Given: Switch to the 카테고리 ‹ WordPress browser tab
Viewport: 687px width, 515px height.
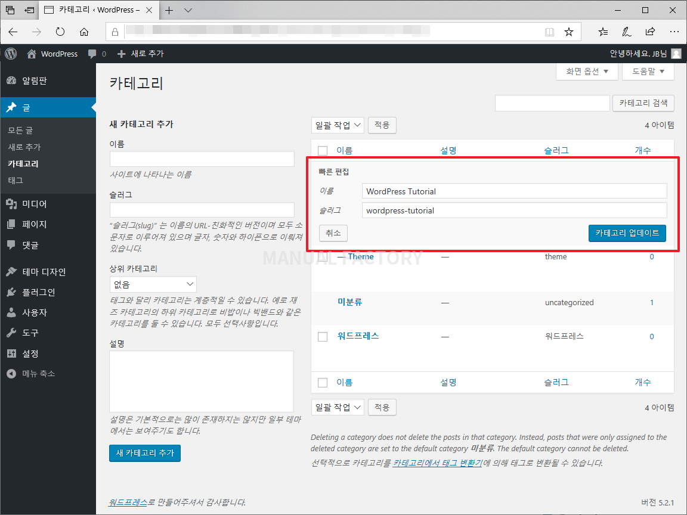Looking at the screenshot, I should [98, 10].
